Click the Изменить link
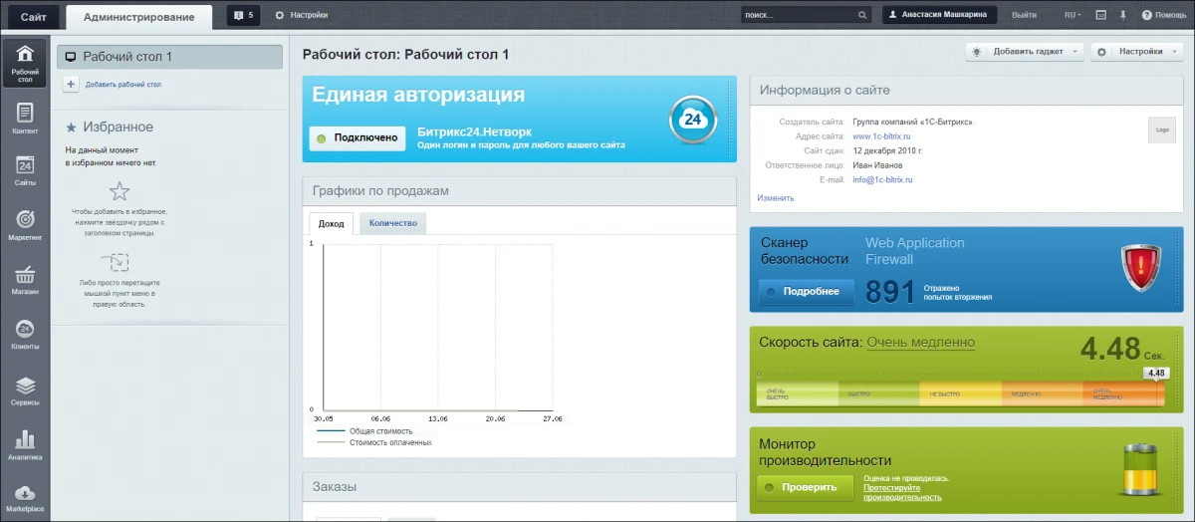The image size is (1195, 522). (x=776, y=197)
